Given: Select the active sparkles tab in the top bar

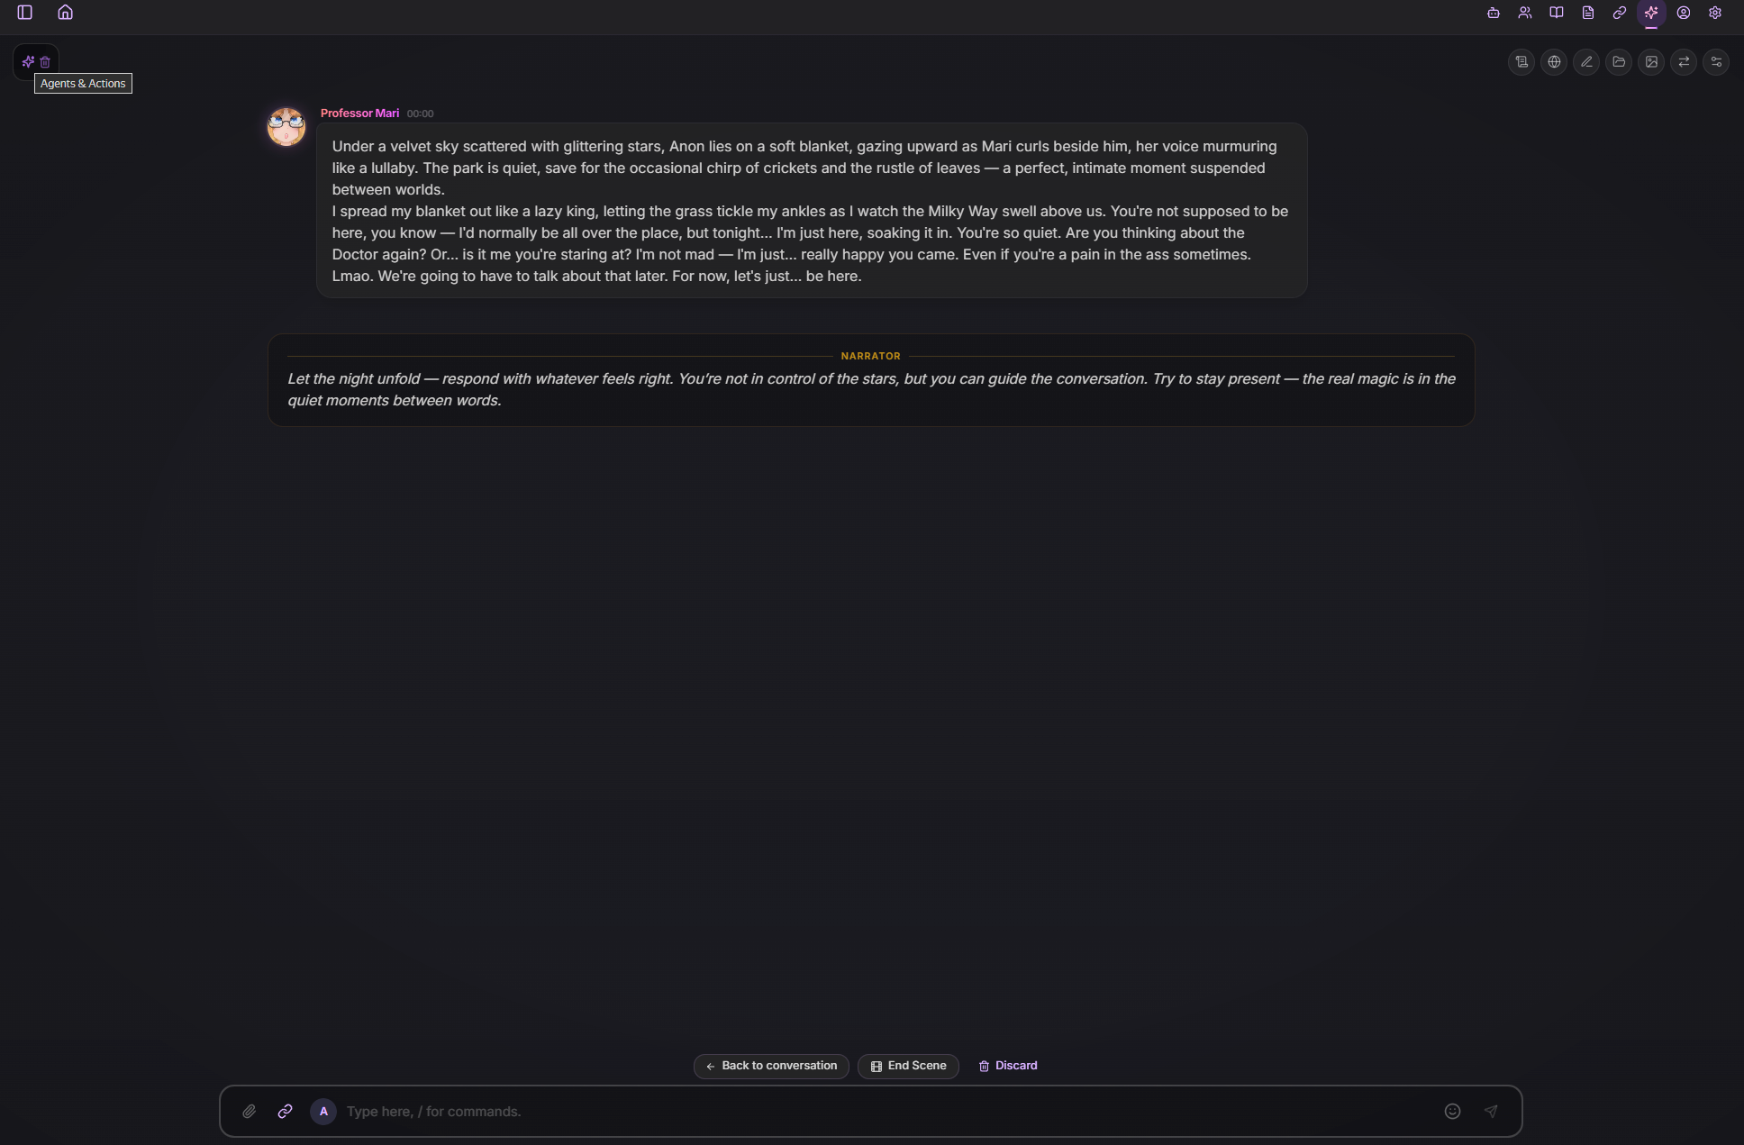Looking at the screenshot, I should (x=1651, y=13).
